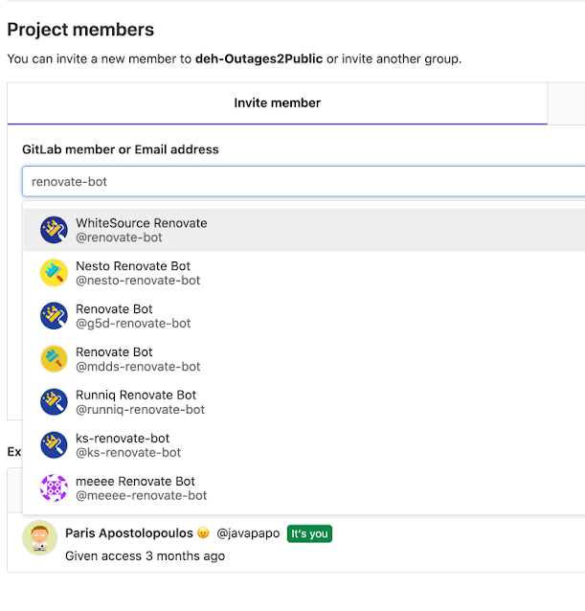The image size is (585, 611).
Task: Open Paris Apostolopoulos member name link
Action: (x=129, y=533)
